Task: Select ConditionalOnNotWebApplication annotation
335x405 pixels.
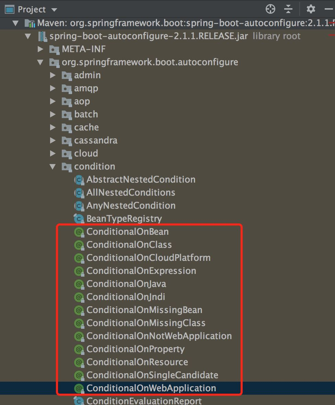Action: pyautogui.click(x=159, y=336)
